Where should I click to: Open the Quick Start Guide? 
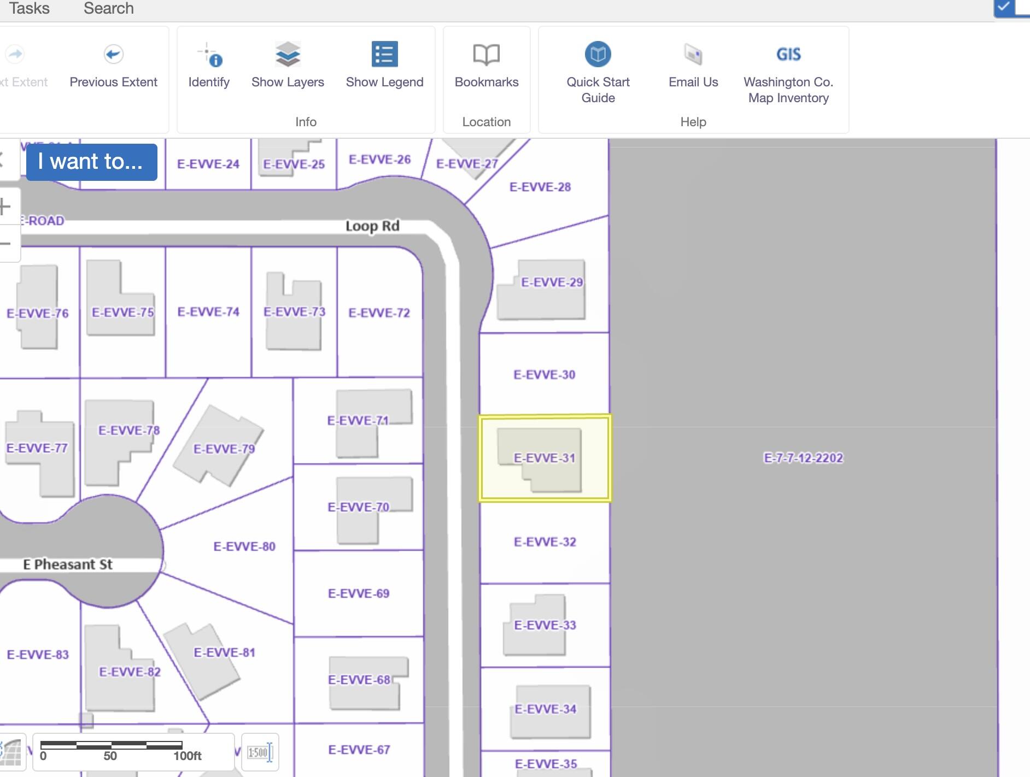pyautogui.click(x=598, y=55)
